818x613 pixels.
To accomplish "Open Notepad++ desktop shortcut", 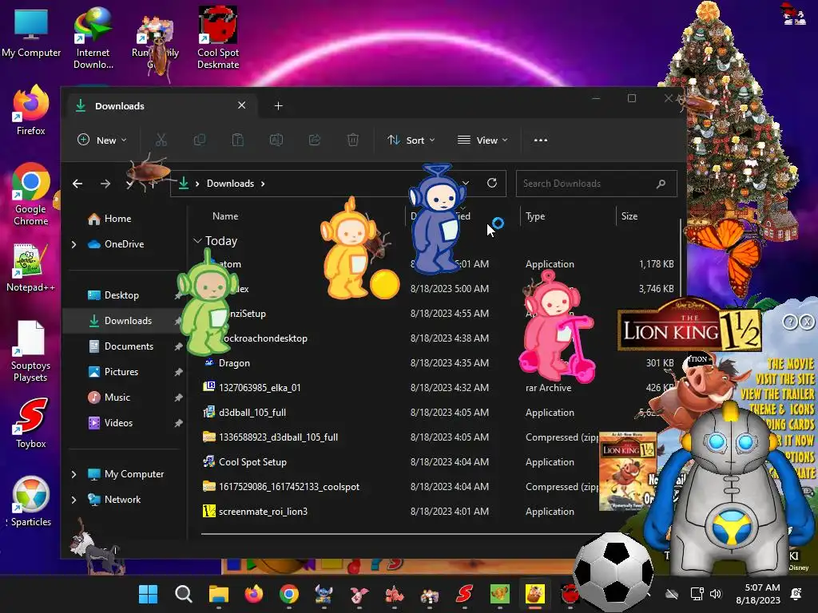I will (31, 267).
